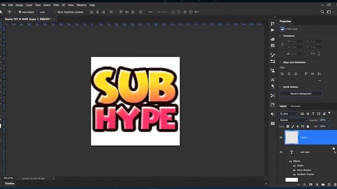Open the Timeline panel label at bottom

click(x=9, y=184)
